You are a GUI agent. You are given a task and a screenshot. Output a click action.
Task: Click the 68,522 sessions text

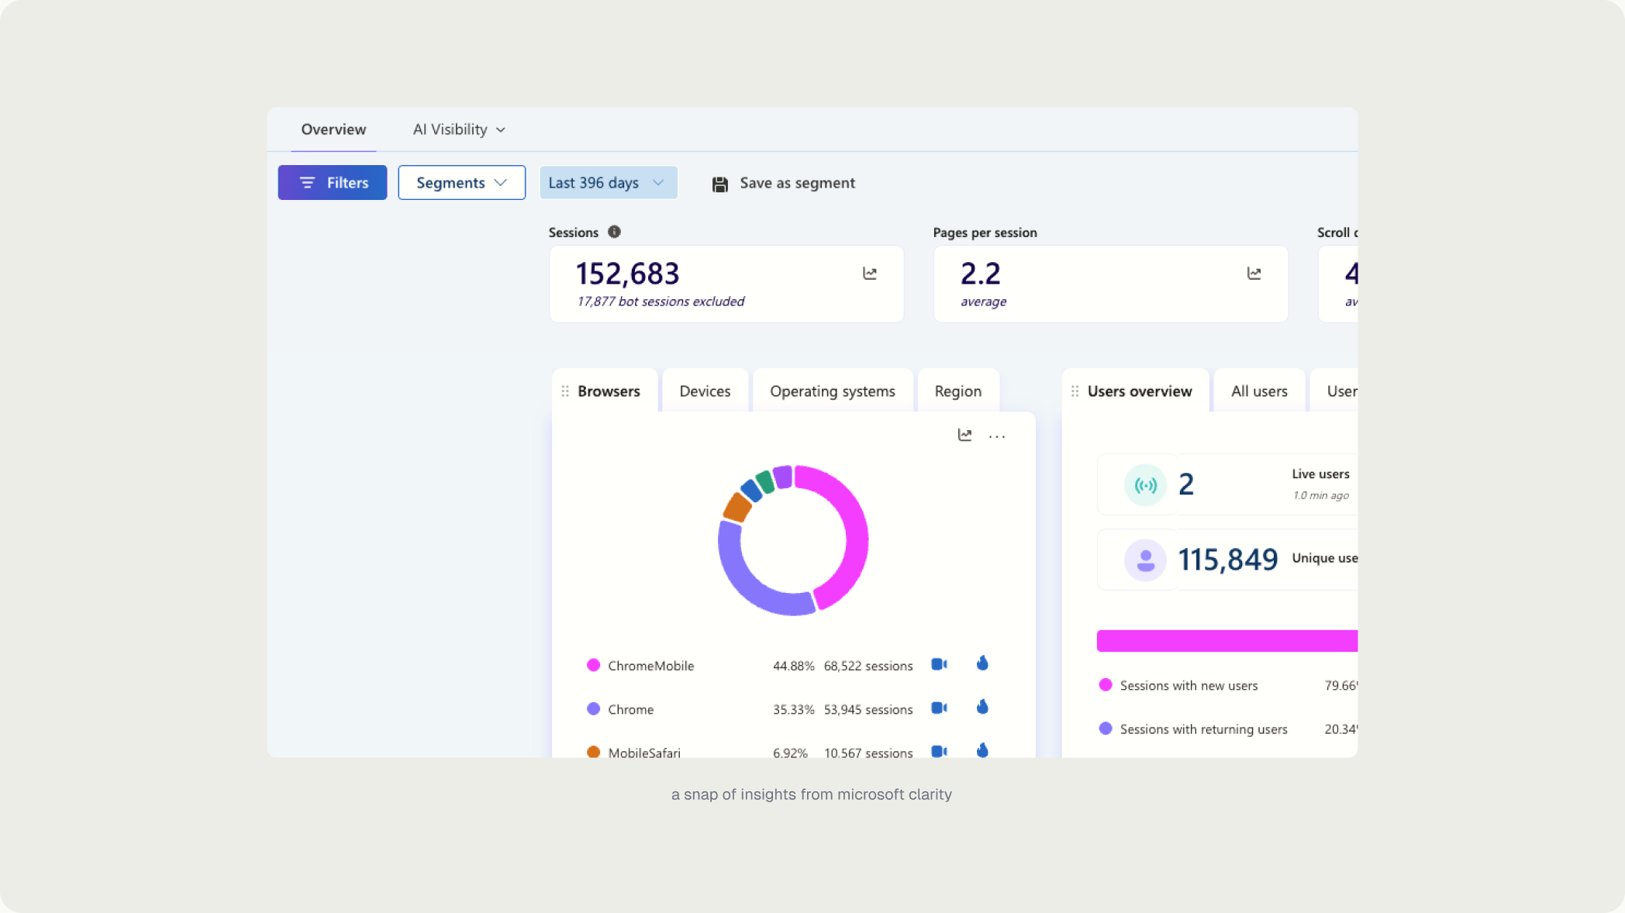(x=868, y=666)
